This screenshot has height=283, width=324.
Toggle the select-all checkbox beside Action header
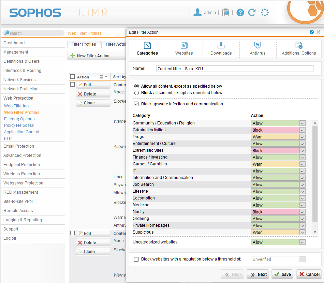[73, 77]
